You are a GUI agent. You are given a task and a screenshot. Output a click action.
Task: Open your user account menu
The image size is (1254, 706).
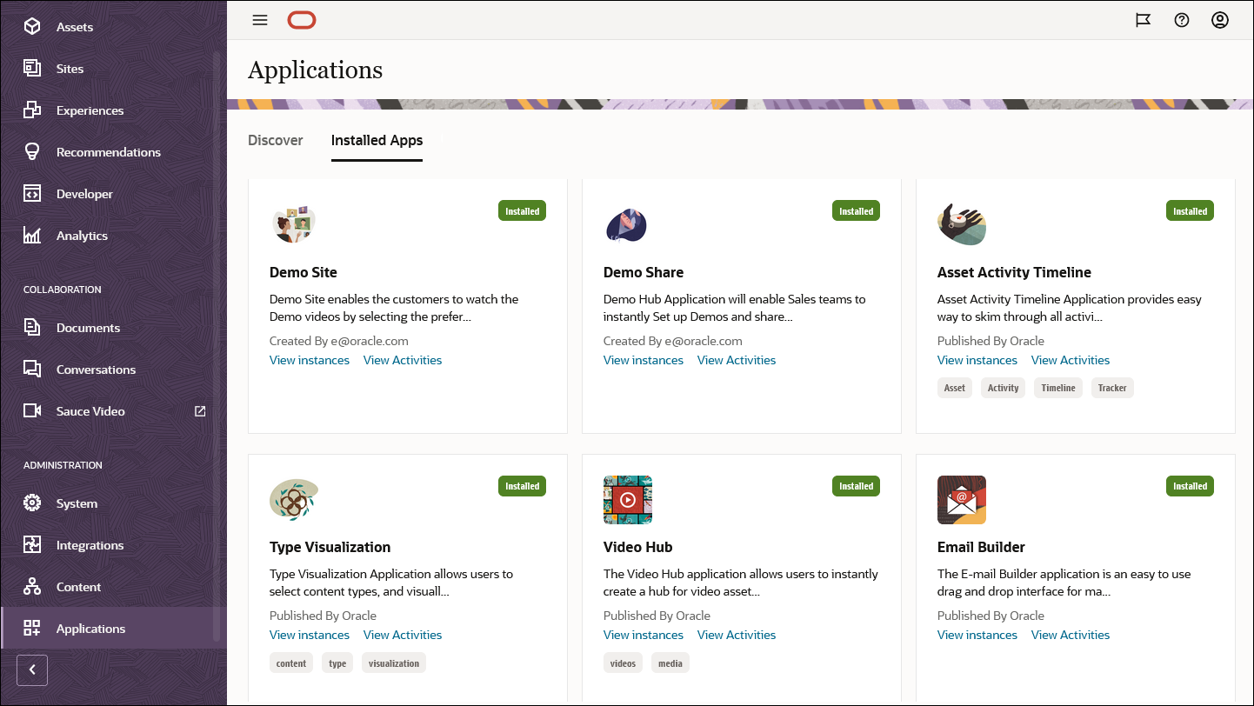click(1219, 20)
